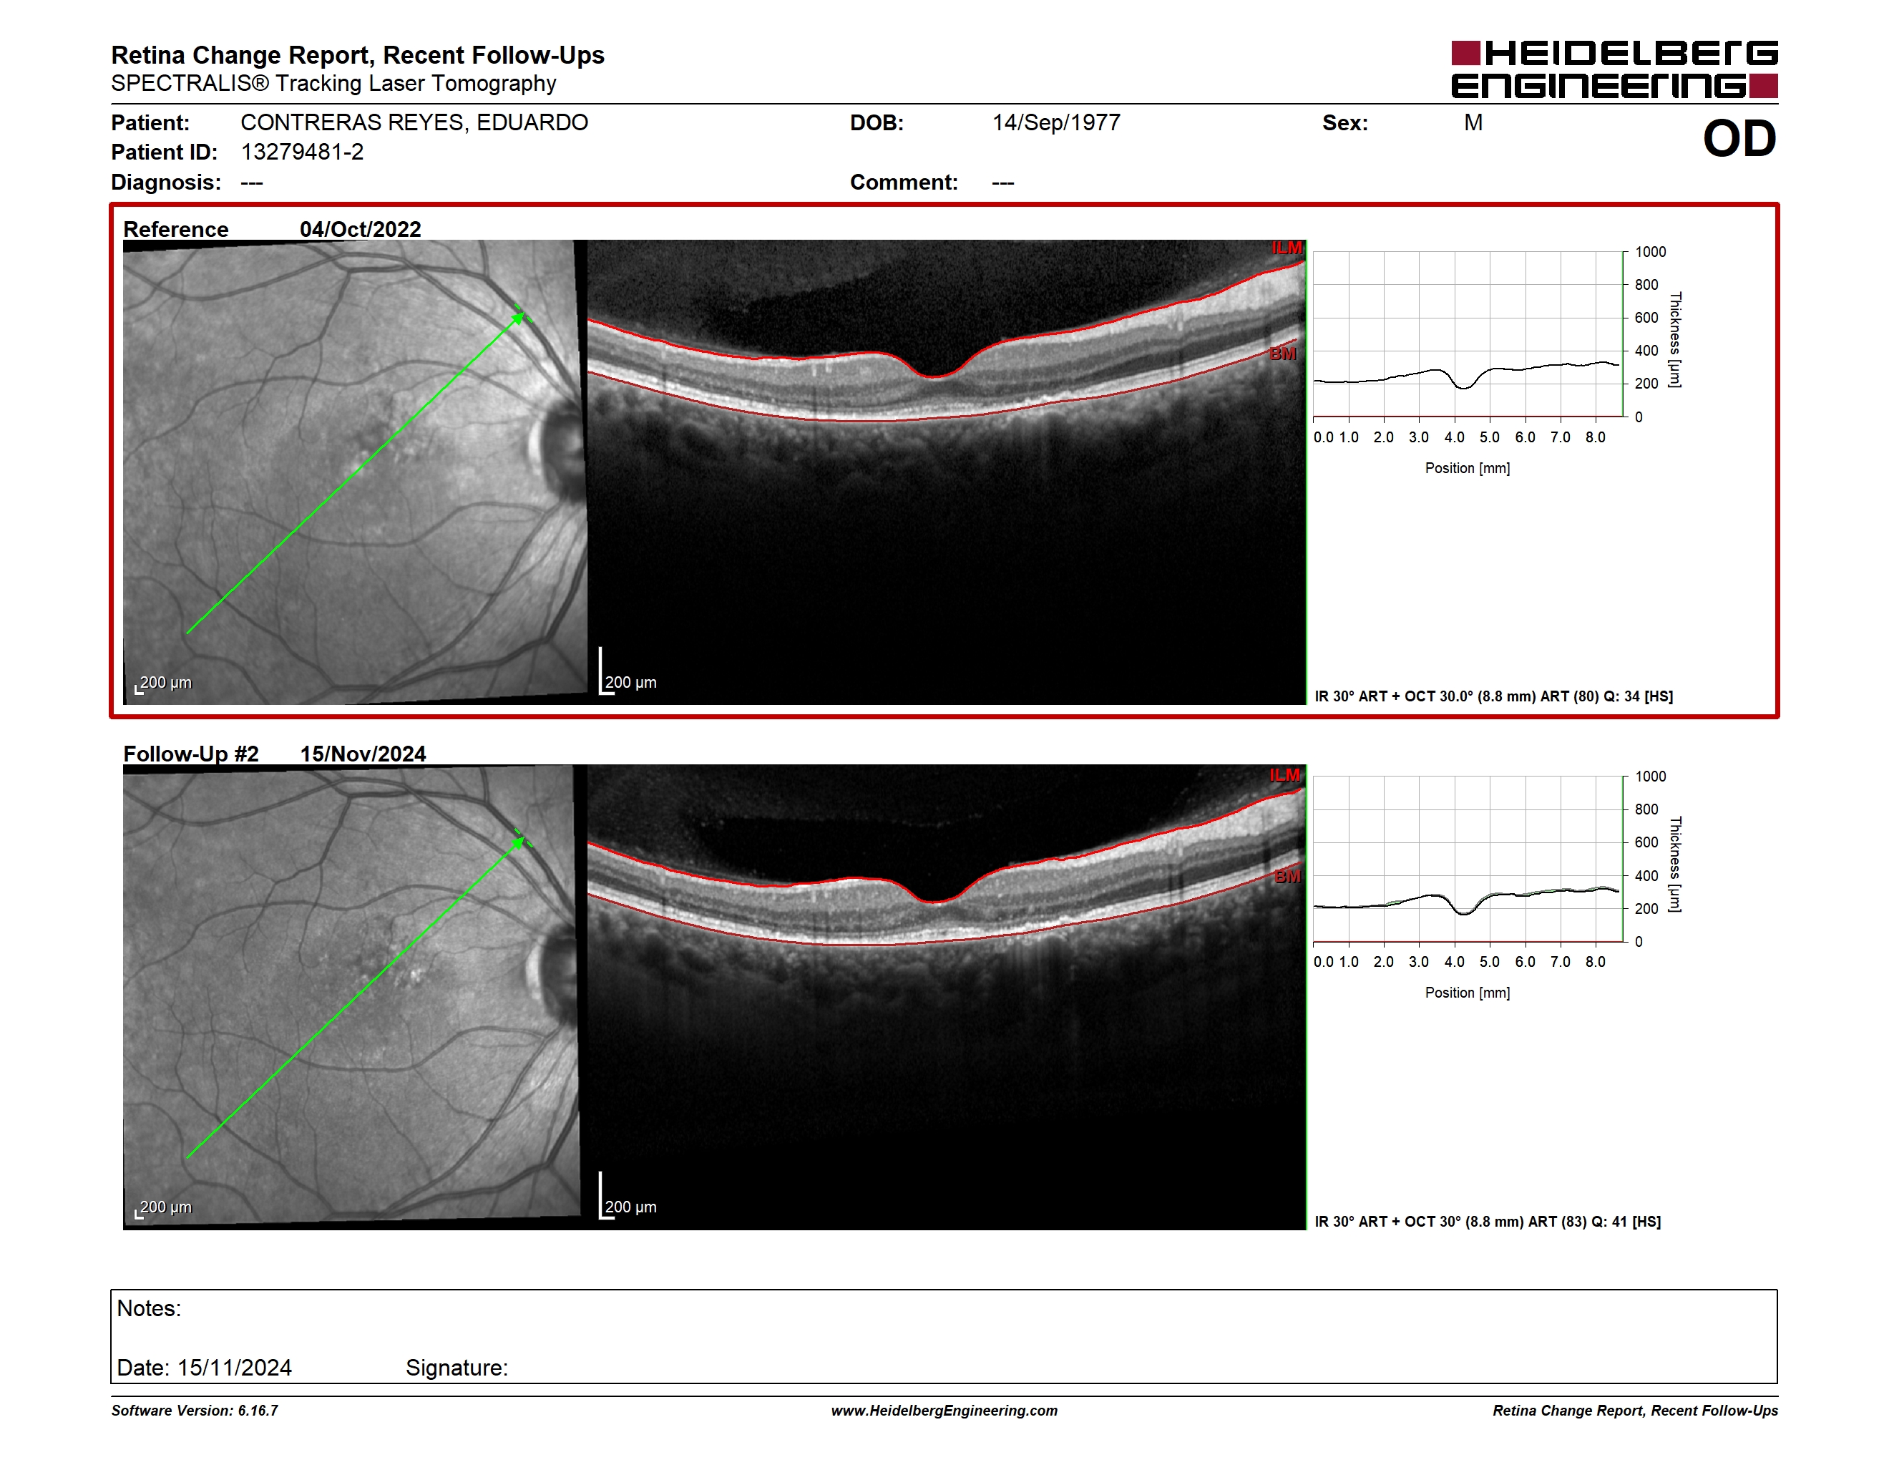
Task: Select the 'SPECTRALIS® Tracking Laser Tomography' subtitle
Action: tap(333, 84)
